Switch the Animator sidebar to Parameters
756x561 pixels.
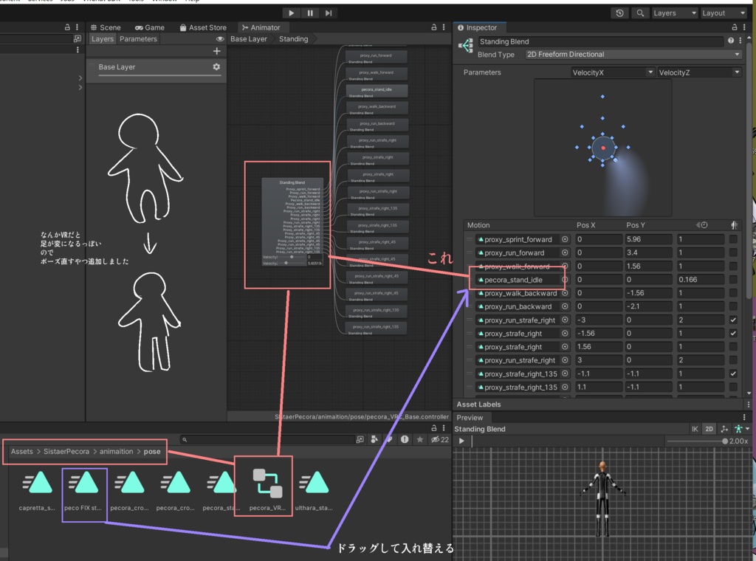[x=138, y=39]
